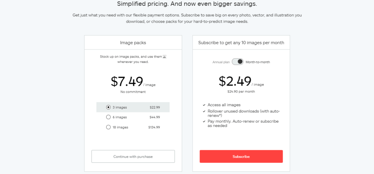Viewport: 374px width, 174px height.
Task: Click the $2.49 per image price
Action: click(235, 81)
